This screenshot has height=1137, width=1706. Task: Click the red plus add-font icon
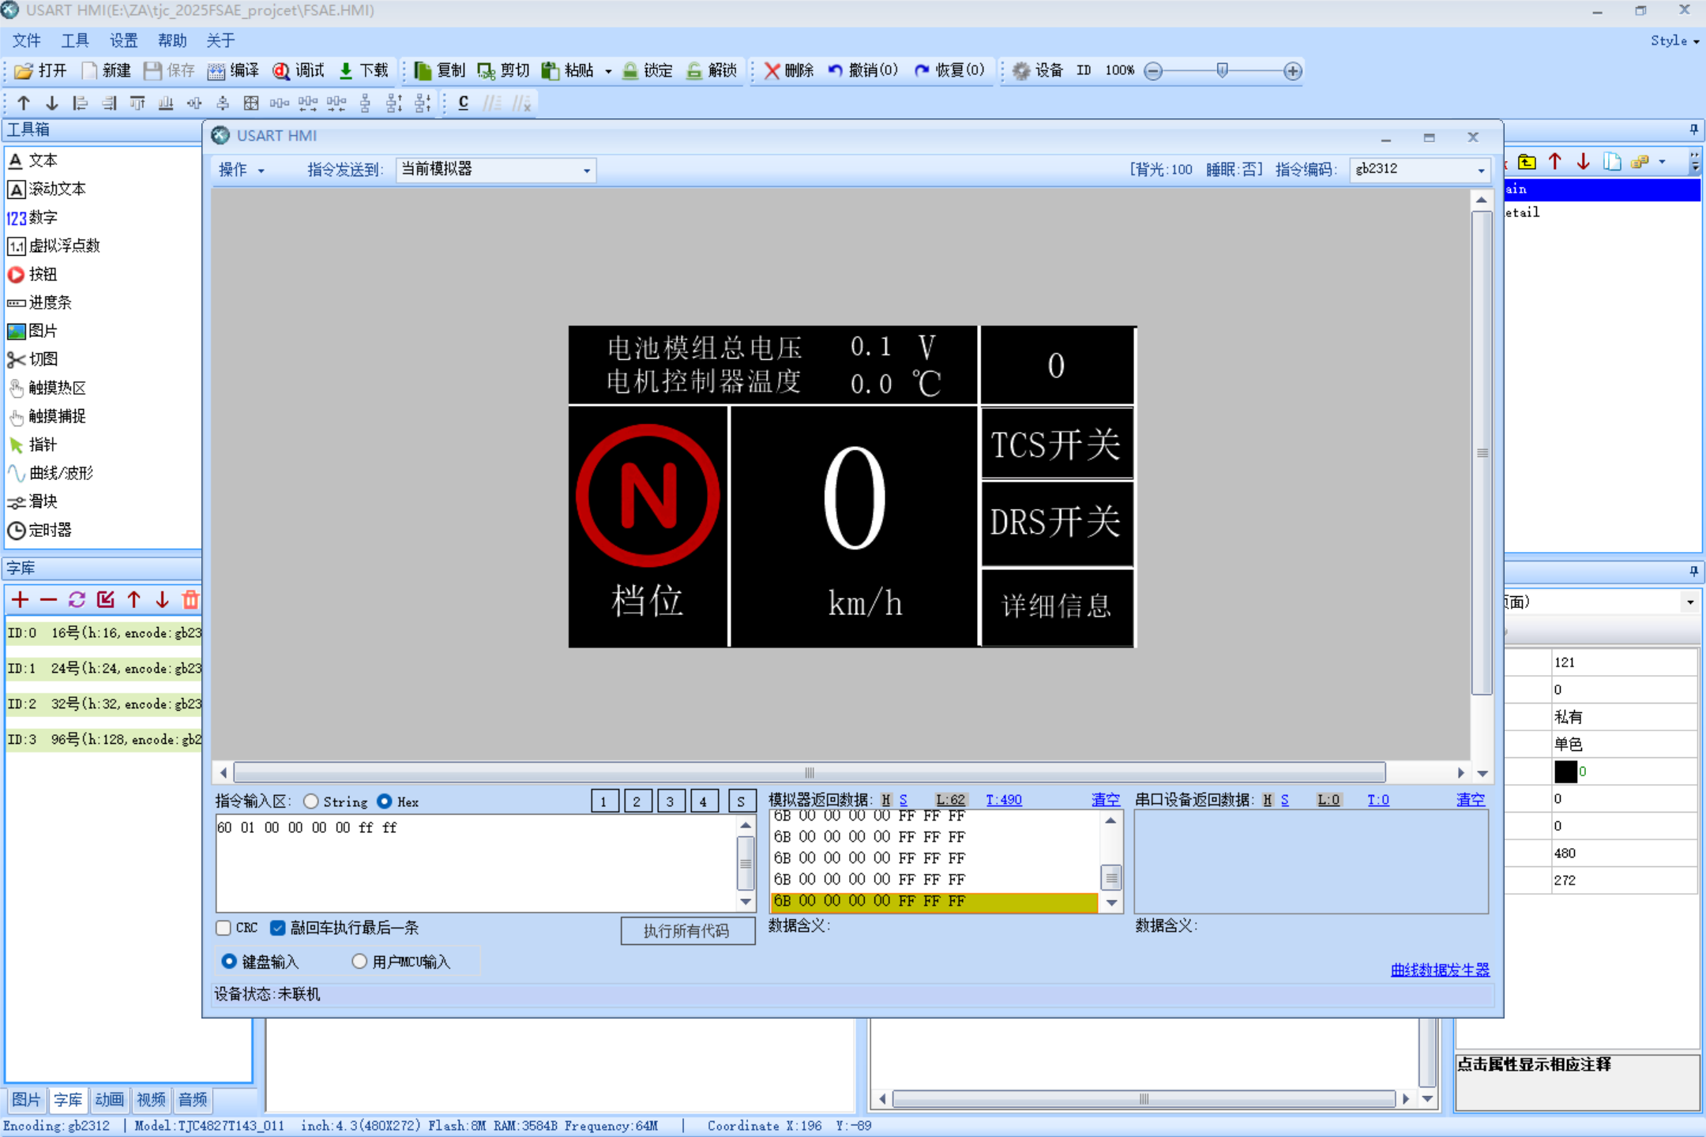21,600
